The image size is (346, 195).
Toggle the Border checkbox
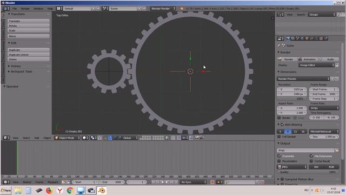tap(279, 118)
